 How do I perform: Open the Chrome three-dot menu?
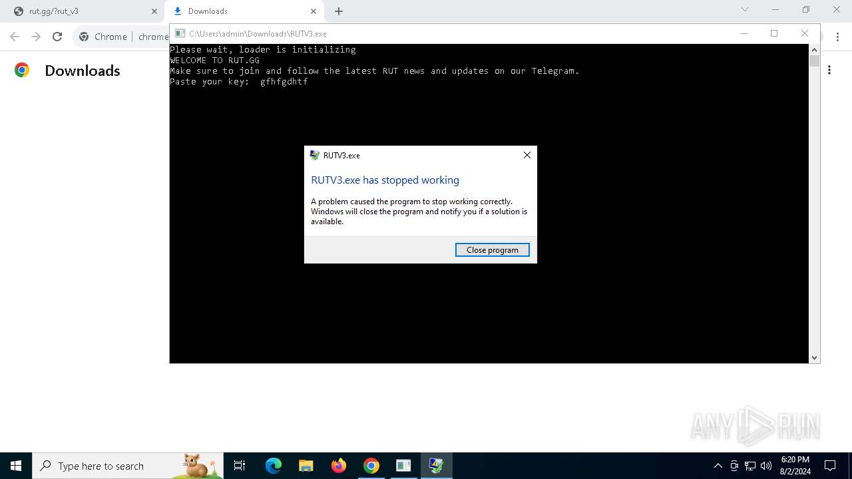[x=837, y=37]
